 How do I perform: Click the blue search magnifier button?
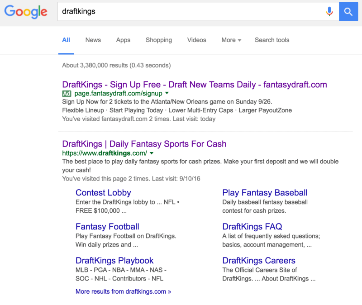348,12
